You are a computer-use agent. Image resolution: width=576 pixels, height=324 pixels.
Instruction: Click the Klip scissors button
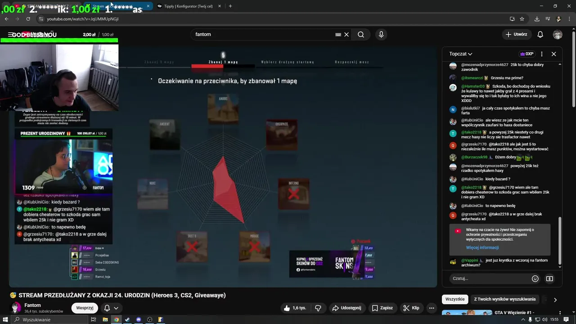coord(411,308)
